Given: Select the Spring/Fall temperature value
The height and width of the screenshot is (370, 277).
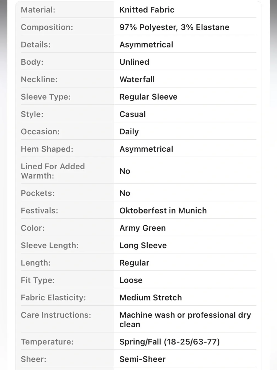Looking at the screenshot, I should click(x=170, y=342).
